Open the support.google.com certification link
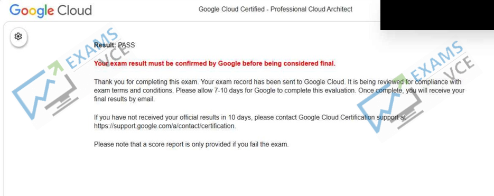The height and width of the screenshot is (196, 494). tap(165, 126)
